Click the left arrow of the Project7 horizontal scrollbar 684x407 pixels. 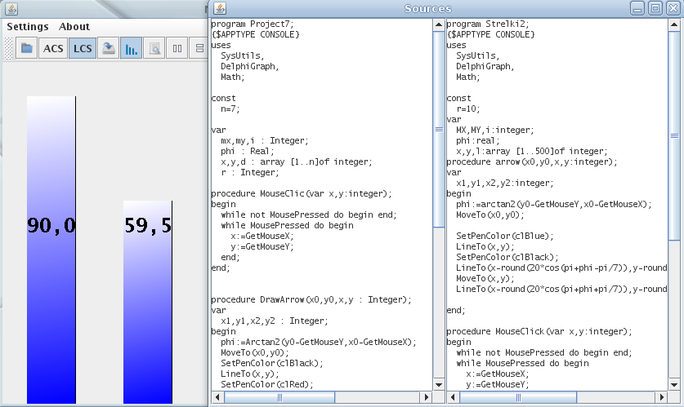[217, 397]
